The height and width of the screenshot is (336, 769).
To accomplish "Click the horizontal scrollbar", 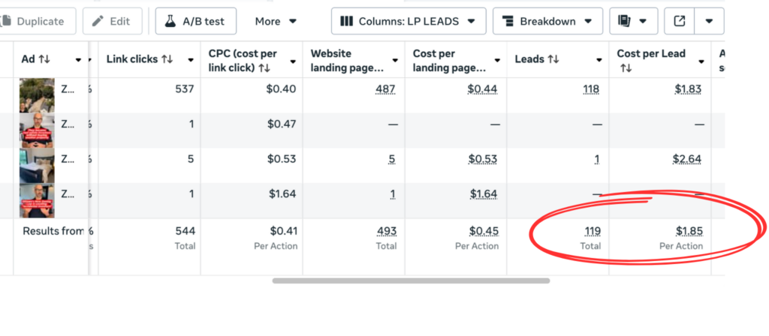I will [411, 280].
